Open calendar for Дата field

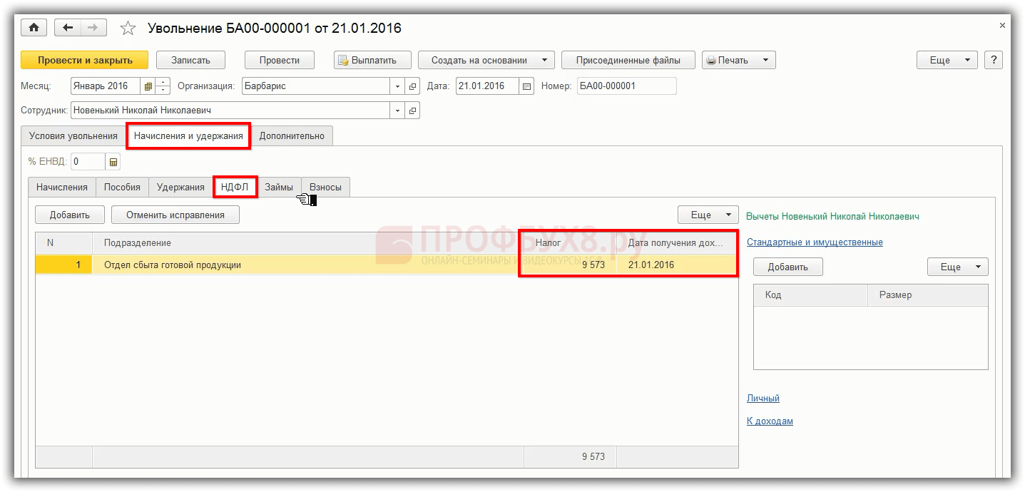[527, 86]
